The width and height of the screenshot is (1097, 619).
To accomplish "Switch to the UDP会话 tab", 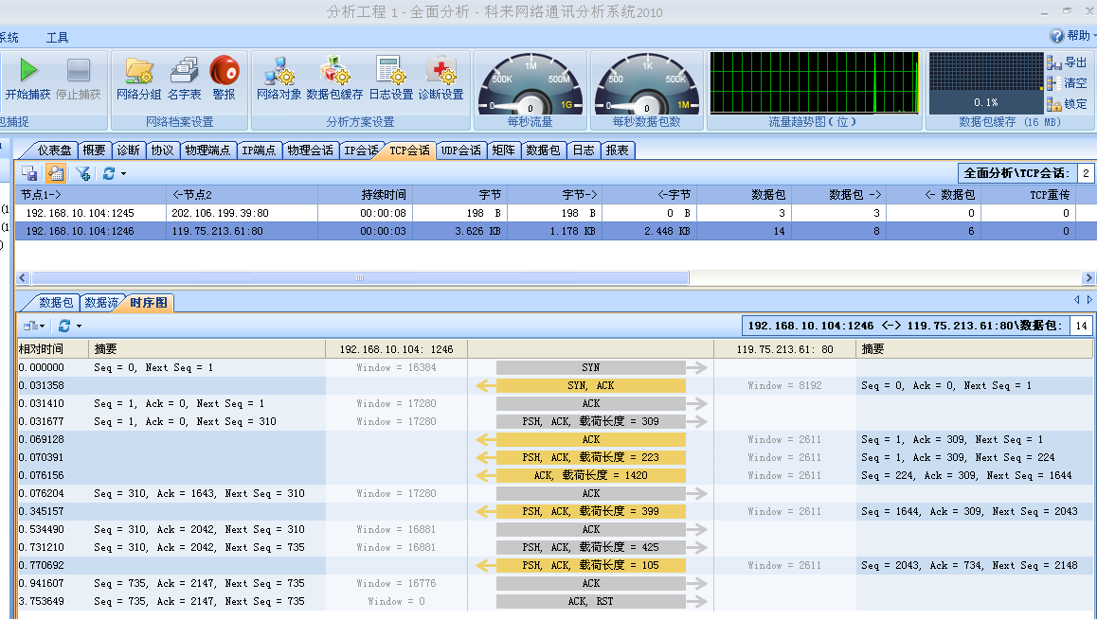I will [461, 150].
